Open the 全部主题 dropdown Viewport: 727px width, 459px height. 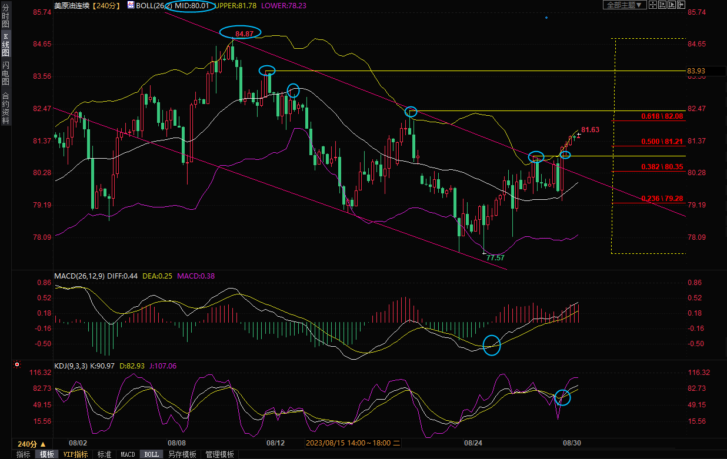(625, 5)
